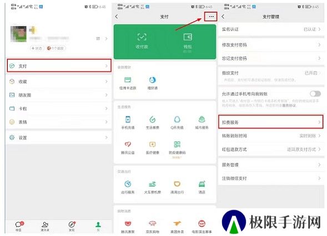
Task: Tap the +状态 status button
Action: (x=37, y=48)
